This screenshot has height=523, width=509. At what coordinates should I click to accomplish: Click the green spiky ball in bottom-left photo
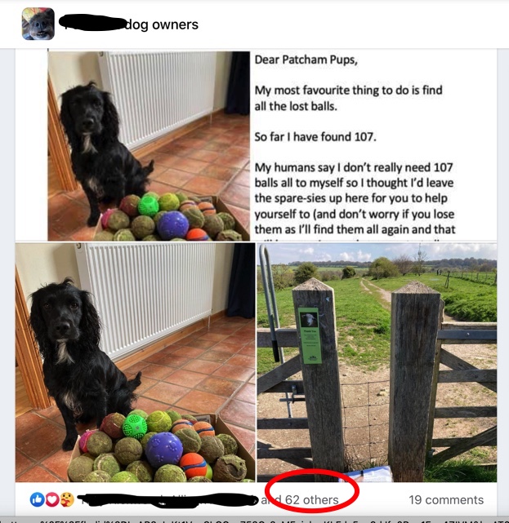[x=135, y=426]
